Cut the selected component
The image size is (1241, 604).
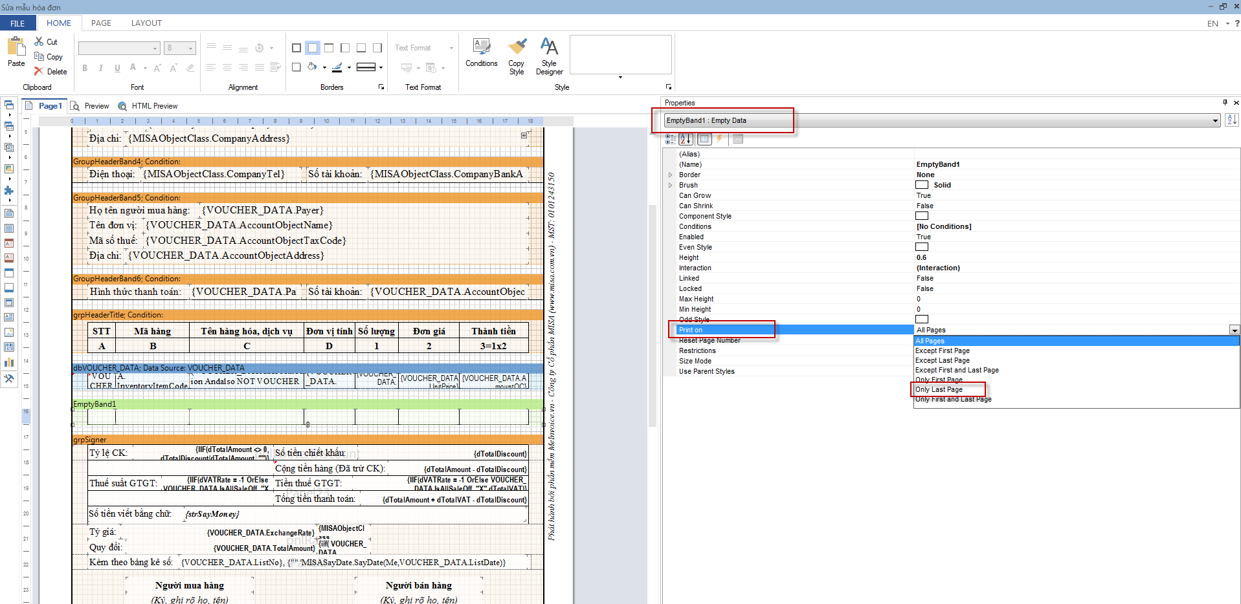click(46, 41)
